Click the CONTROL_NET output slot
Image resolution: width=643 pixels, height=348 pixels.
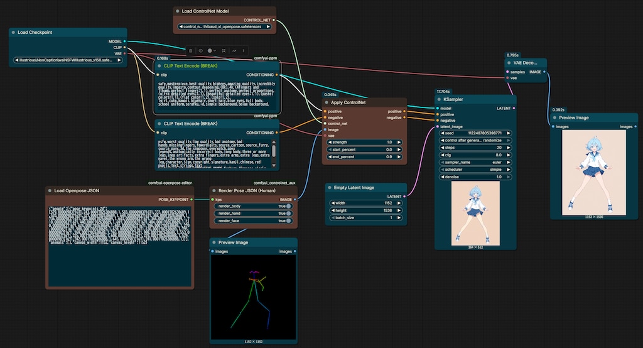tap(274, 20)
